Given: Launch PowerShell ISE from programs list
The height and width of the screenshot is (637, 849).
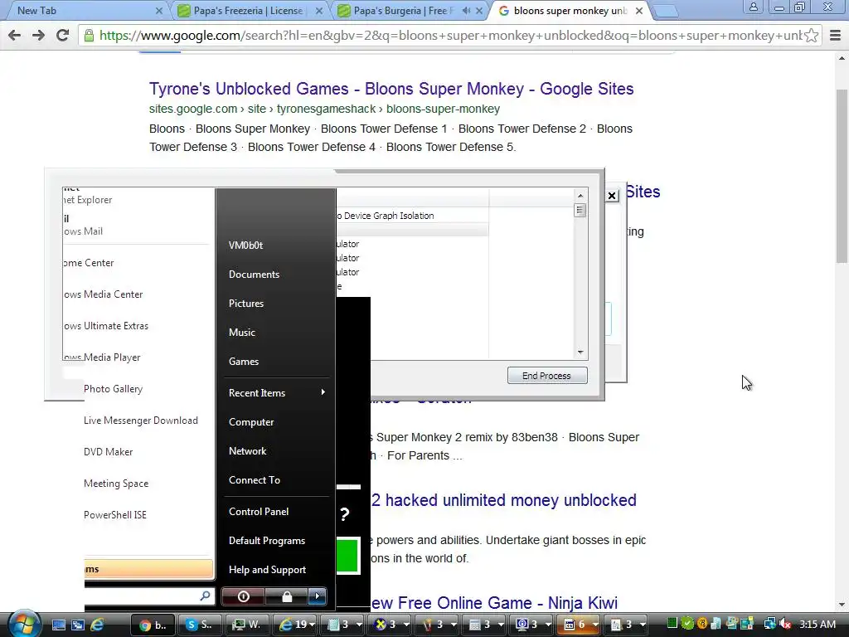Looking at the screenshot, I should point(114,514).
